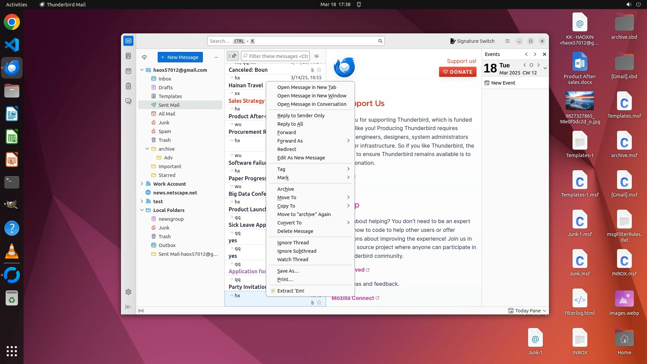Choose Forward from the context menu
Screen dimensions: 647x364
click(x=286, y=132)
